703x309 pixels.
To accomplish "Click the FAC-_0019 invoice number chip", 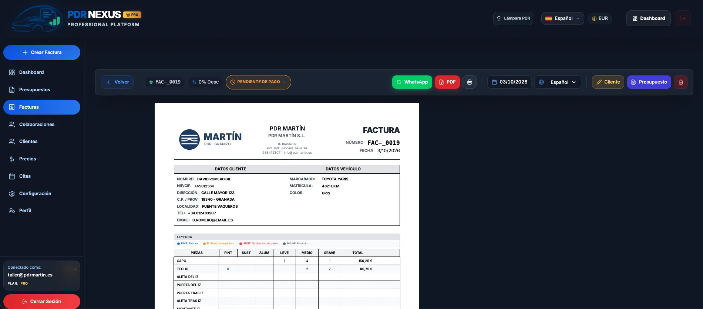I will pos(165,82).
